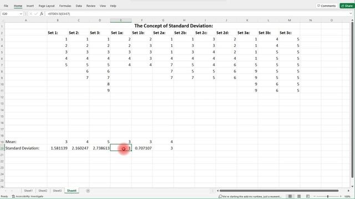Click the next sheet navigation arrow

[x=12, y=191]
